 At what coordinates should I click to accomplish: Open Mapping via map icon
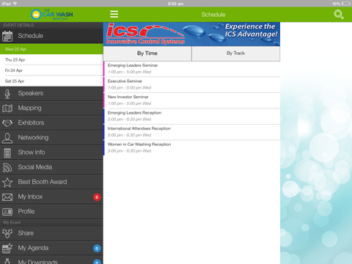7,109
